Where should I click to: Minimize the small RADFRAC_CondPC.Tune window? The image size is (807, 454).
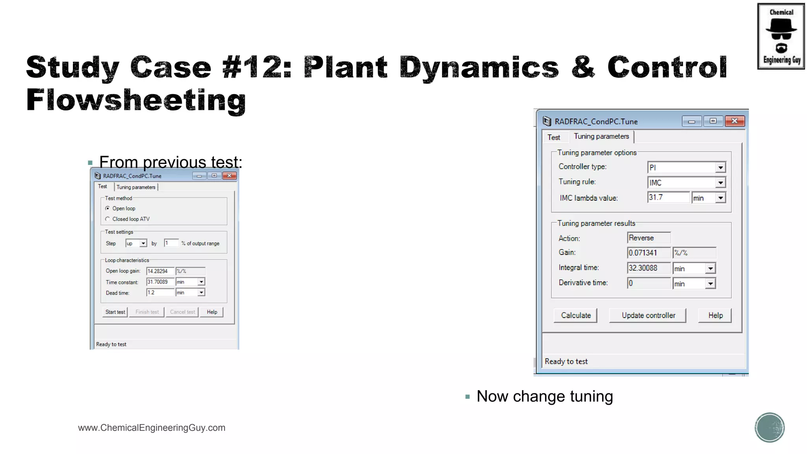[x=199, y=176]
